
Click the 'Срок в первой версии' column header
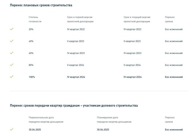[x=80, y=19]
